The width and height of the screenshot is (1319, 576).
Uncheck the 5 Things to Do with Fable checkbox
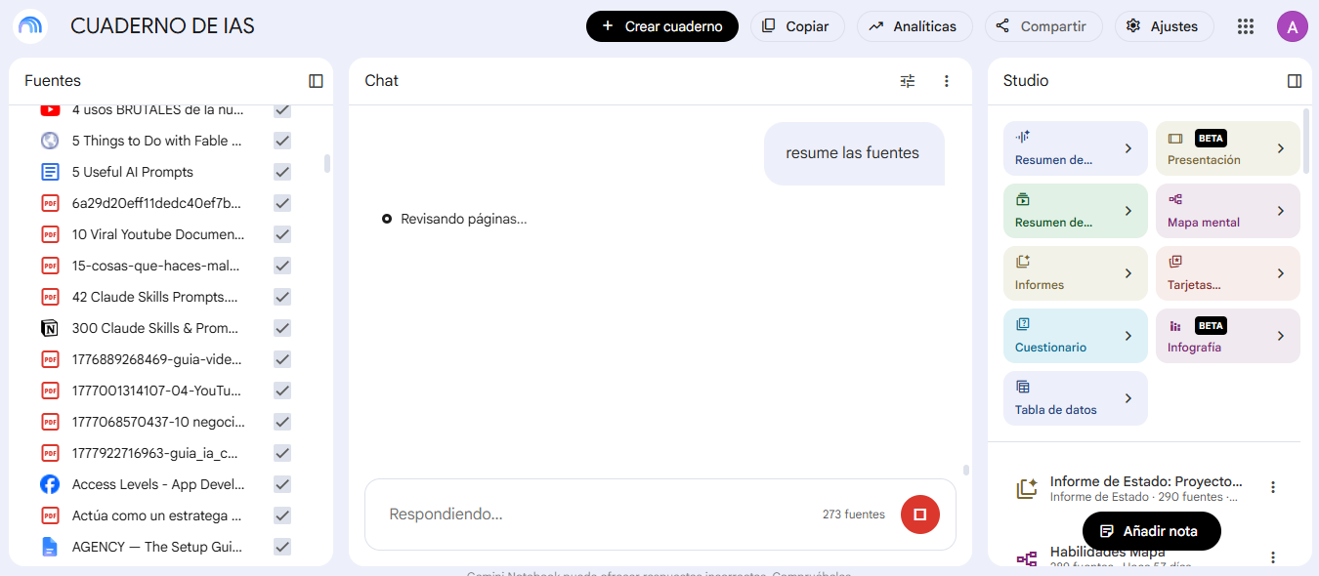point(282,141)
